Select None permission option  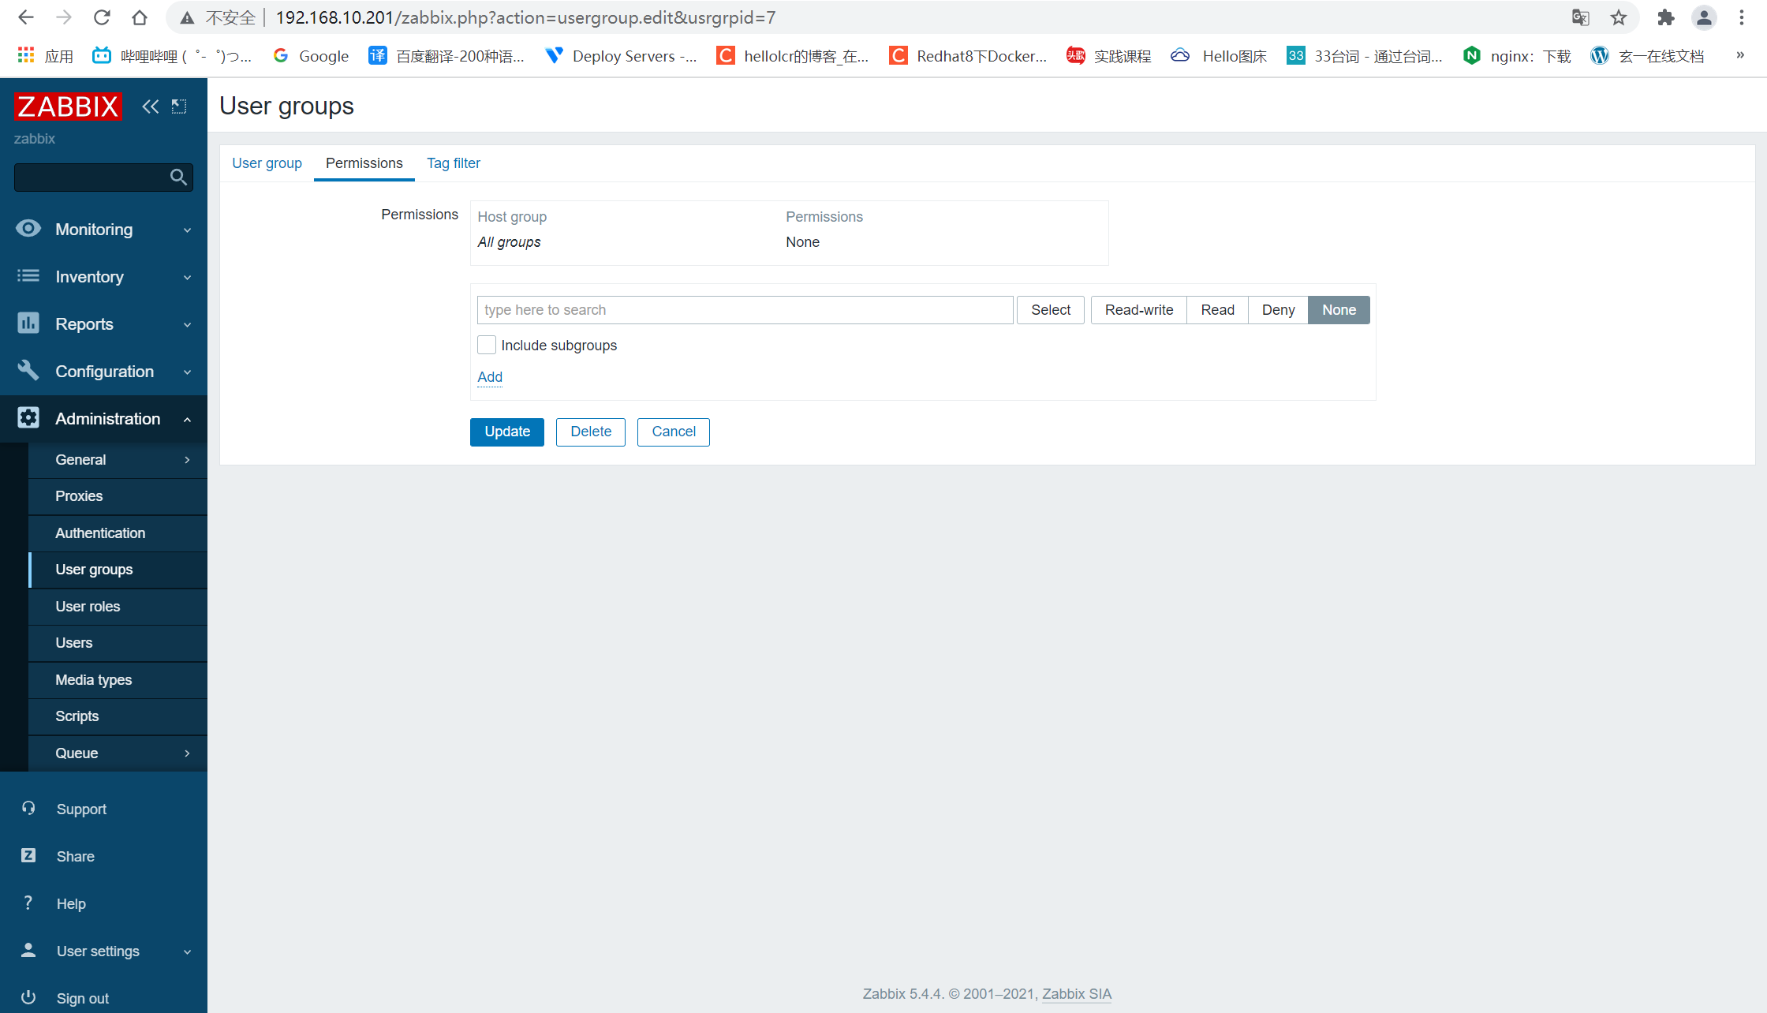coord(1339,310)
